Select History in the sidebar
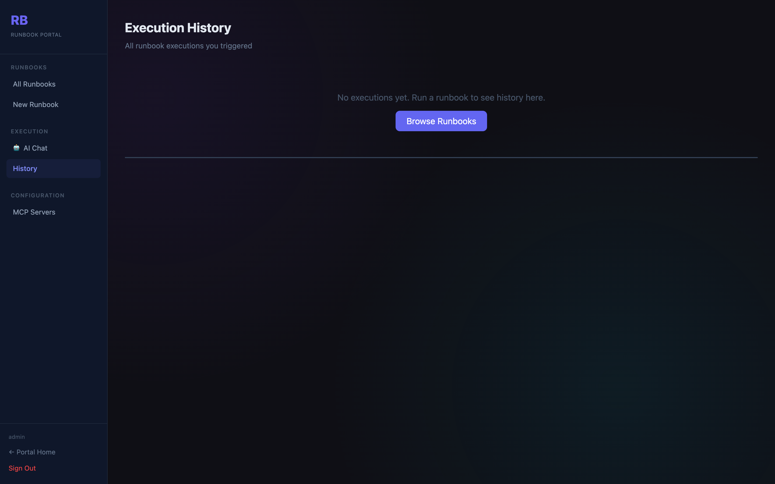775x484 pixels. [25, 168]
